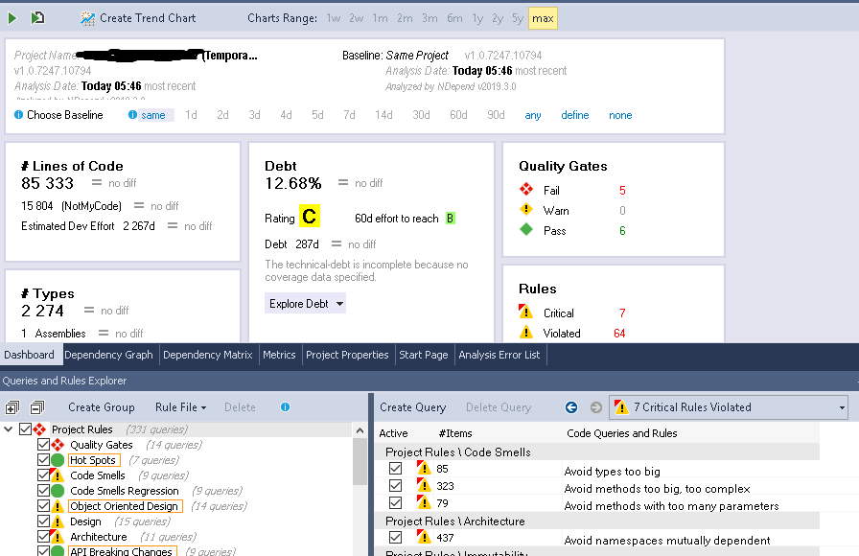Click critical icon of Code Smells group

coord(58,475)
